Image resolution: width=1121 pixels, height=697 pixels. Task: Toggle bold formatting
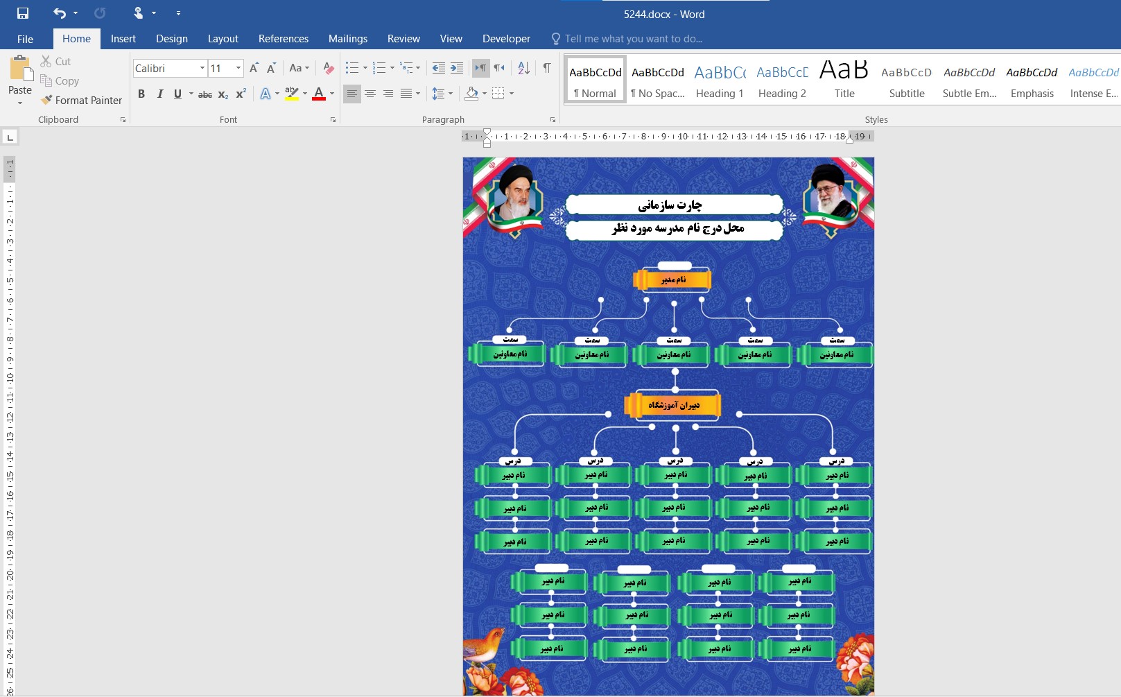tap(141, 94)
